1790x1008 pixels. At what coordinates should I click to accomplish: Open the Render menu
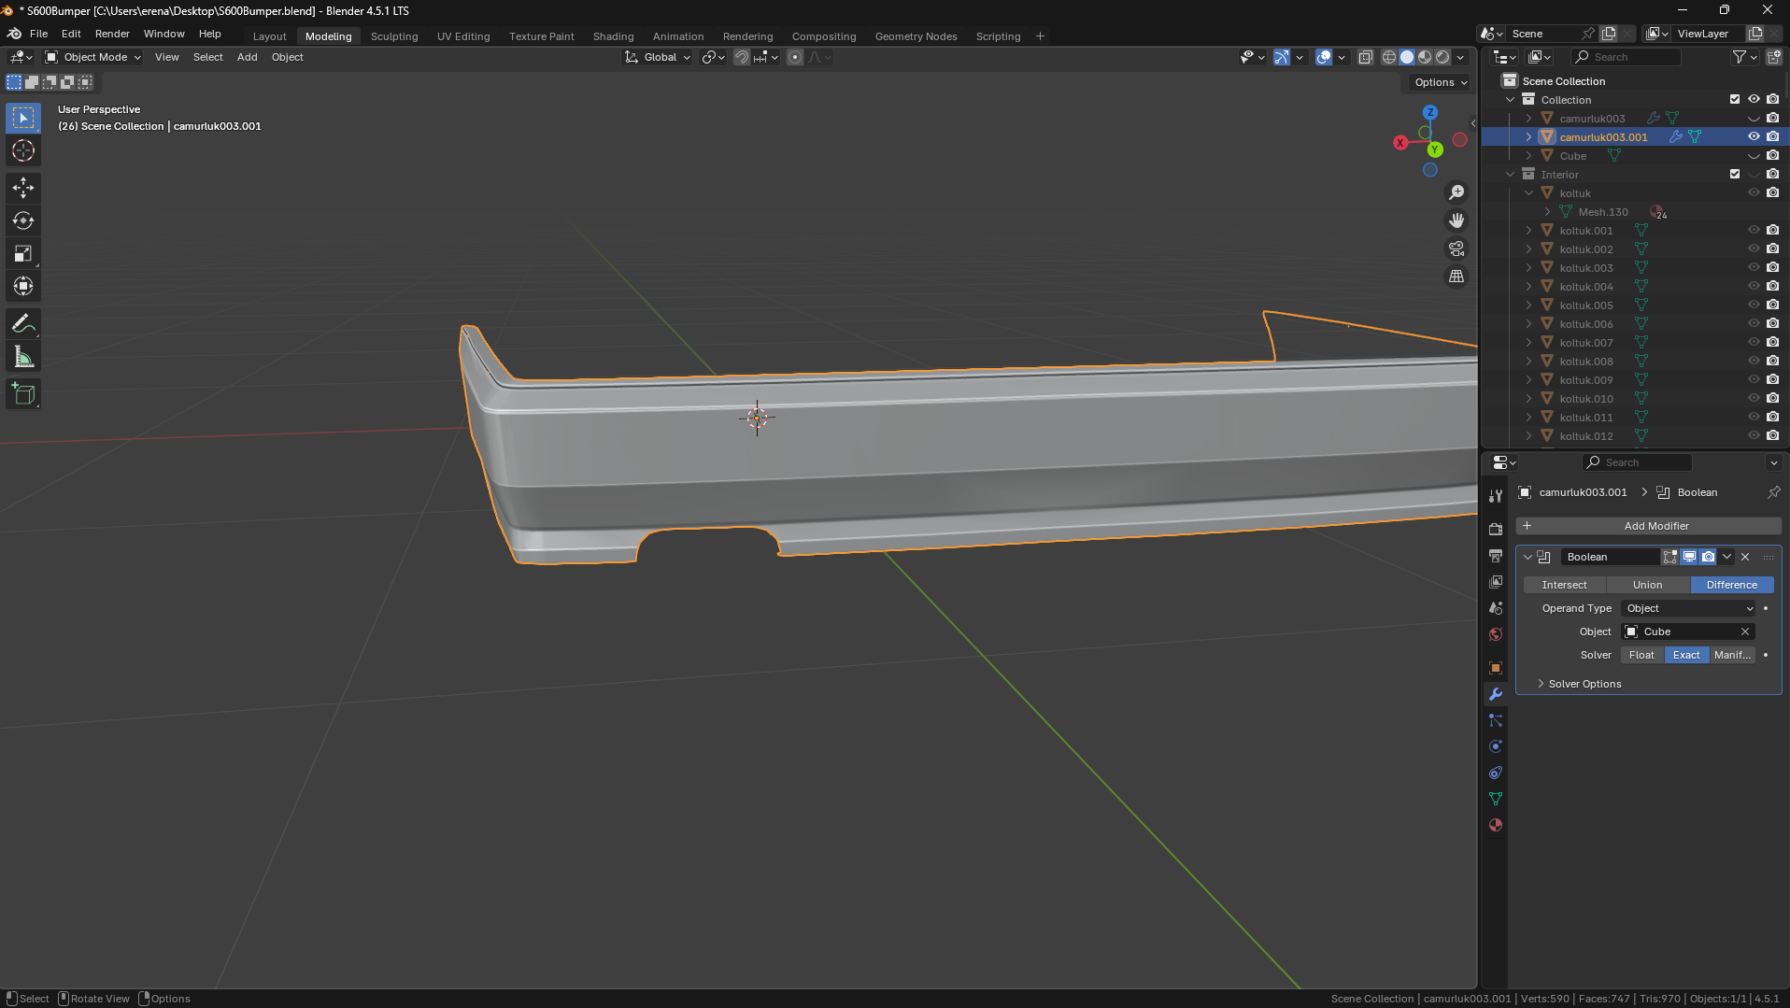tap(112, 34)
